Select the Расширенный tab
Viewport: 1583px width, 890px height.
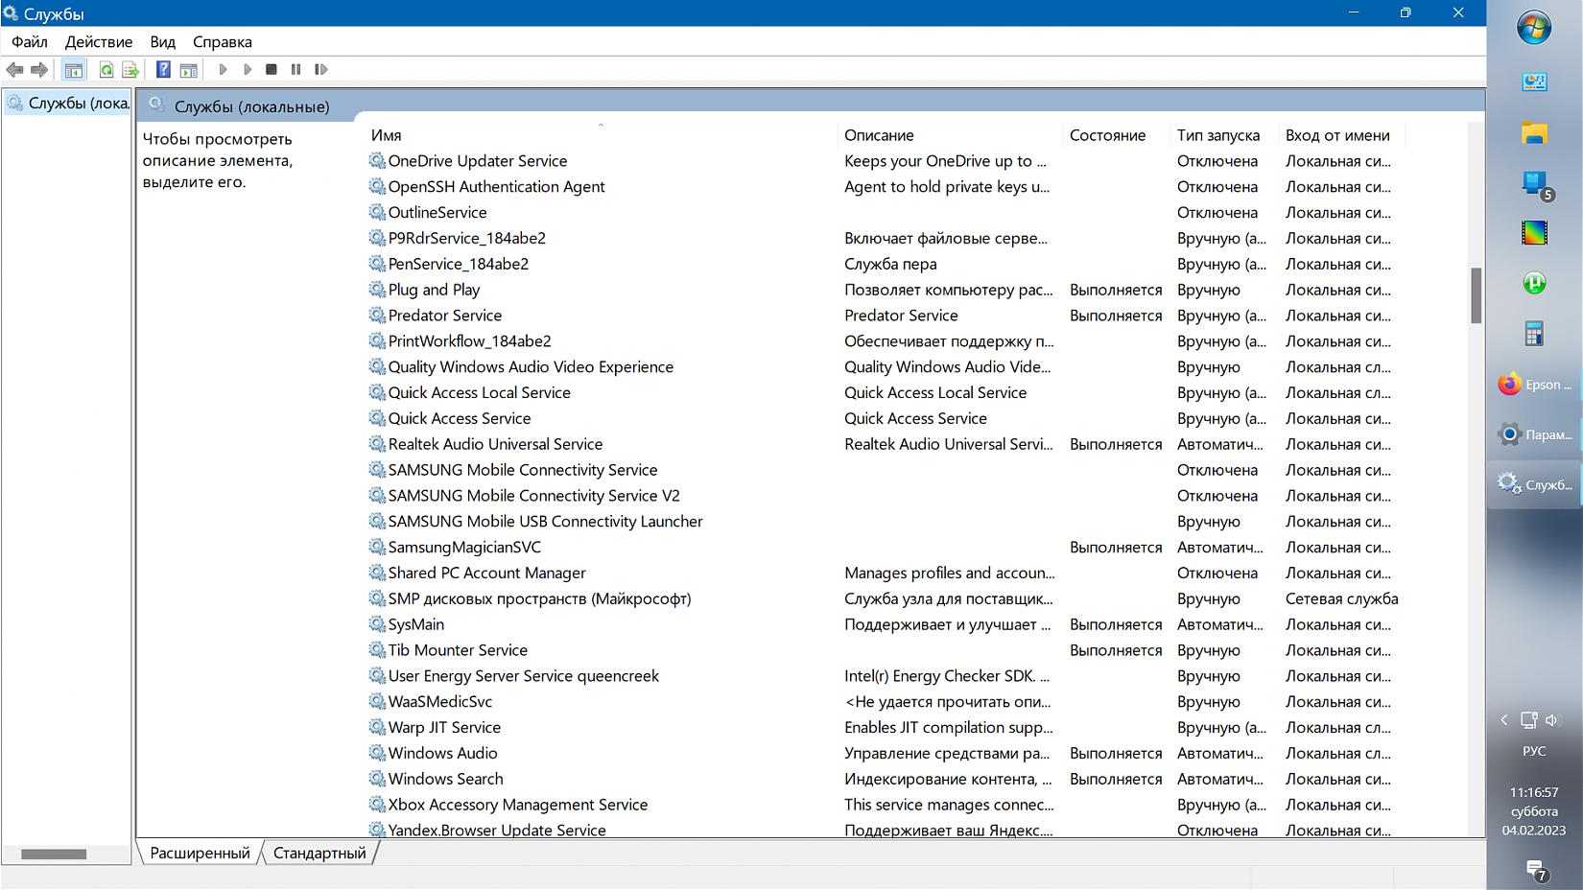point(200,853)
